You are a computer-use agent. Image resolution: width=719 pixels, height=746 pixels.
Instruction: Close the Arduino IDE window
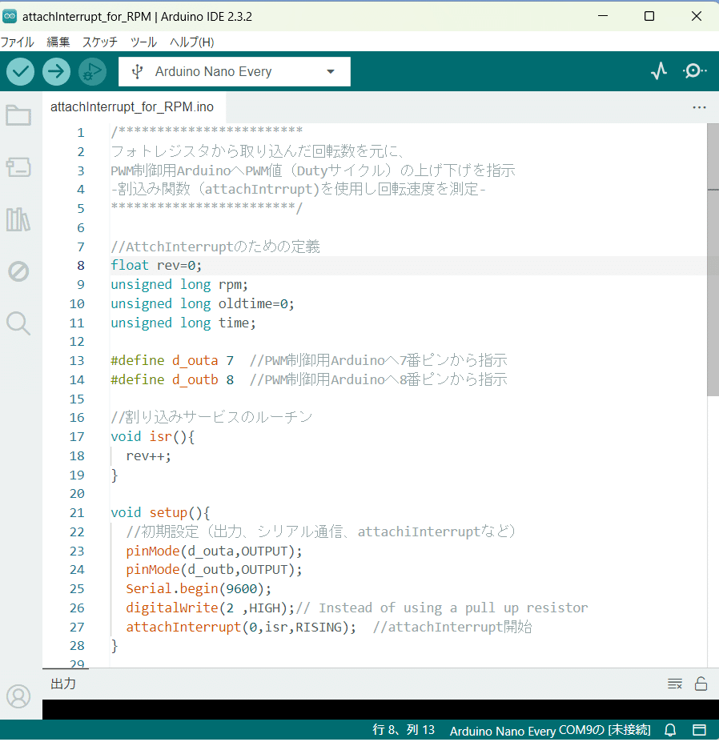696,16
